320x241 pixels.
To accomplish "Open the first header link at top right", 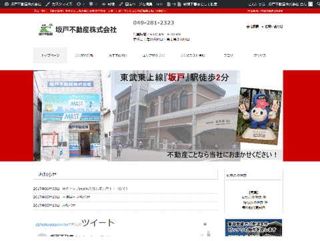I will (x=253, y=27).
